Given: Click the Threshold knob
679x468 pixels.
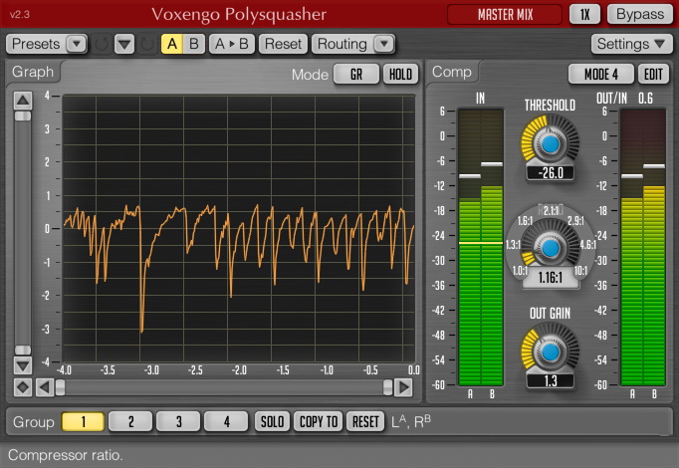Looking at the screenshot, I should click(x=550, y=143).
